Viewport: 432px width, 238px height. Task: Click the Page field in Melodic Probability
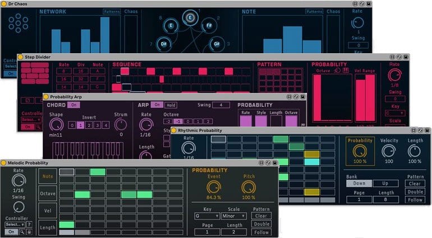pyautogui.click(x=207, y=232)
